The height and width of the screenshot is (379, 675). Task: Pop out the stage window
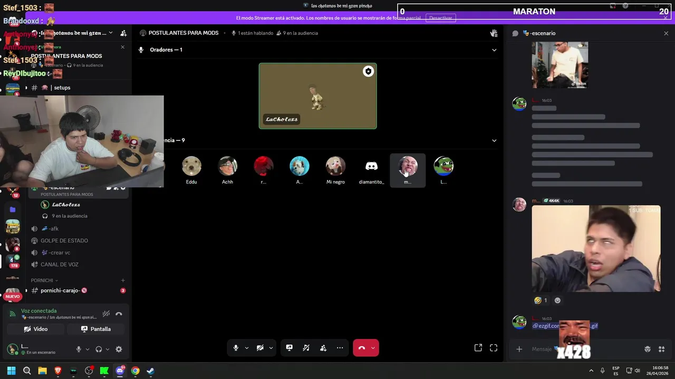pos(478,348)
